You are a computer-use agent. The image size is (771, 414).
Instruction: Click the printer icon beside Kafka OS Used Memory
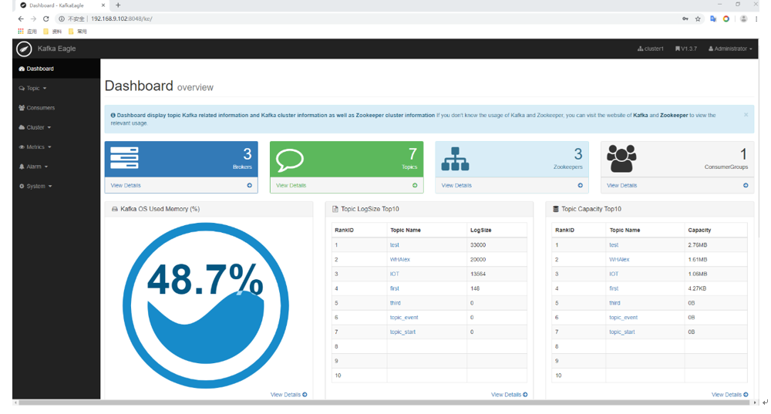click(x=115, y=209)
